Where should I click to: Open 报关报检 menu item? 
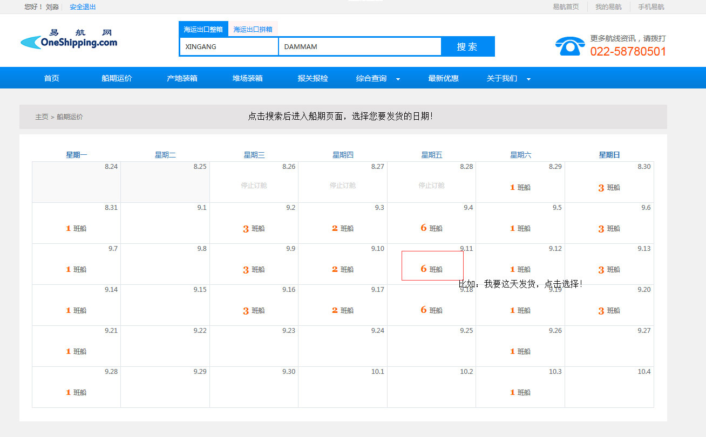point(313,78)
